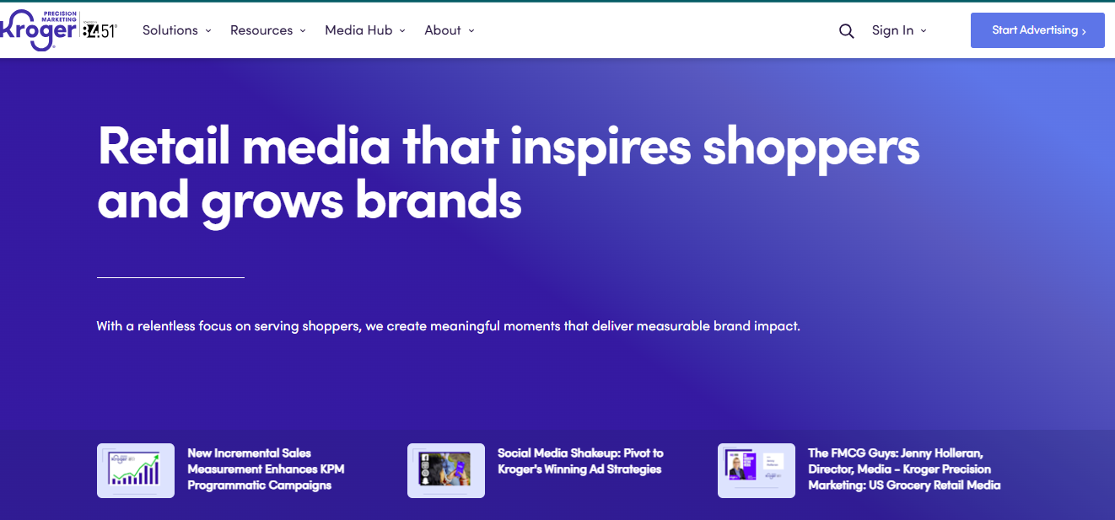Image resolution: width=1115 pixels, height=520 pixels.
Task: Open the search magnifier icon
Action: [847, 31]
